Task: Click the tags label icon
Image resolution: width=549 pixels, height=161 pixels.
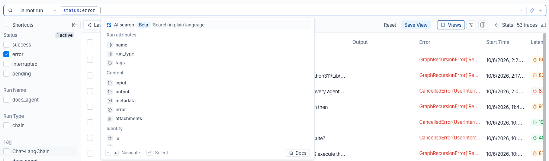Action: pyautogui.click(x=109, y=63)
